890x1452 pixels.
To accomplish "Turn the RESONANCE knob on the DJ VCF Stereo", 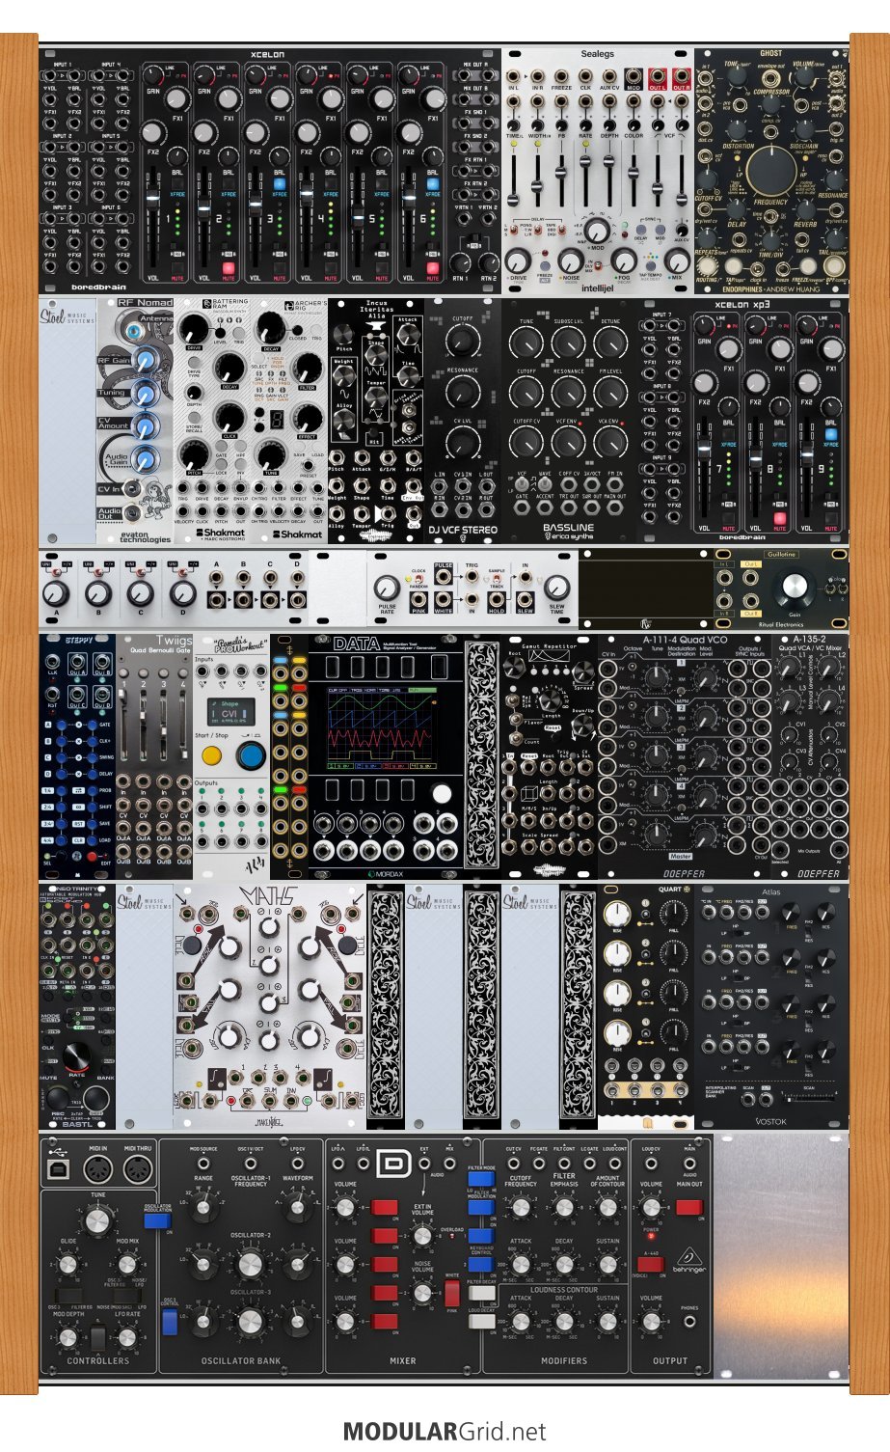I will (463, 391).
